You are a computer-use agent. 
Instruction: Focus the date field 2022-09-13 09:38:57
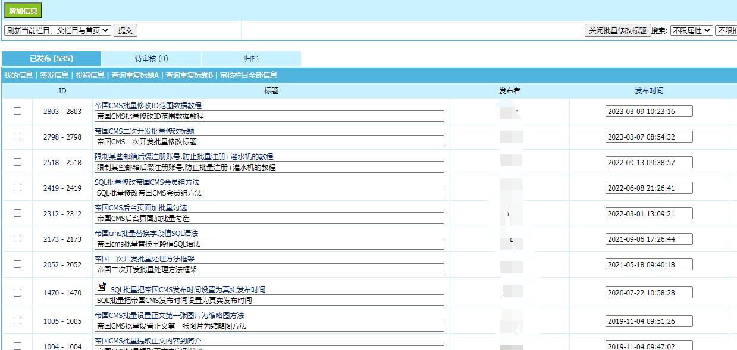pyautogui.click(x=649, y=162)
